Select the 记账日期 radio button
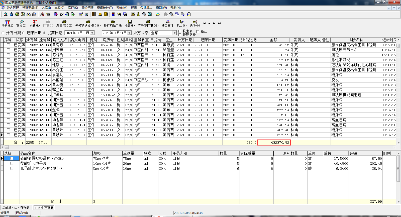This screenshot has height=217, width=401. click(24, 33)
